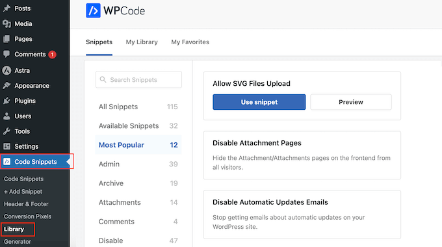Viewport: 442px width, 247px height.
Task: Click the Posts pin icon
Action: [6, 8]
